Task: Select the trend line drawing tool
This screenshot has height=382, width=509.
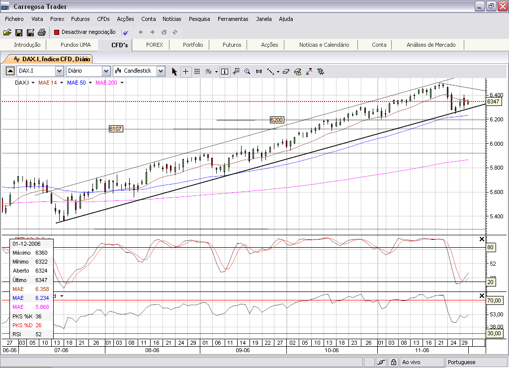Action: click(x=270, y=72)
